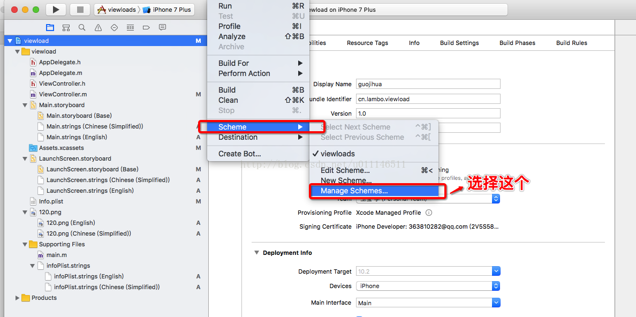
Task: Open the Perform Action submenu
Action: [258, 73]
